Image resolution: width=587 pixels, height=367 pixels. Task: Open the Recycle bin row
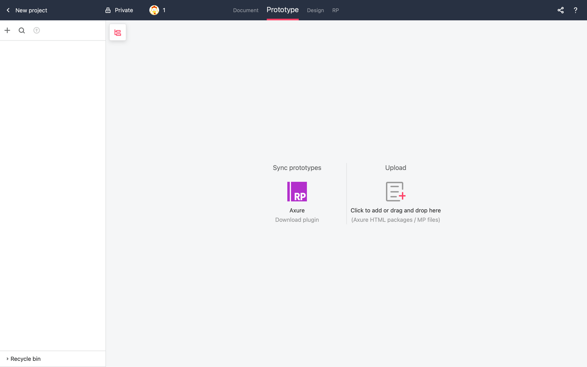[53, 359]
